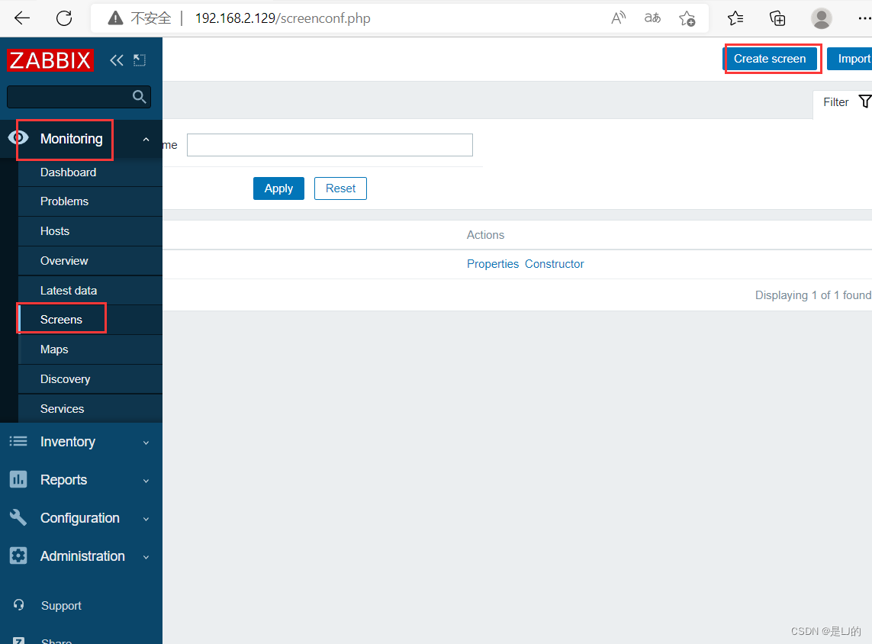Click the Support headset icon
The width and height of the screenshot is (872, 644).
(x=19, y=604)
